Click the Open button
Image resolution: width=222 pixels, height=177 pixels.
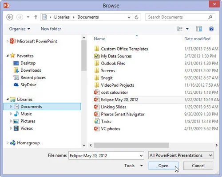click(163, 165)
